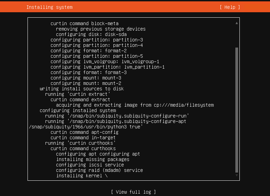Click the 'running curtin curthooks' line
The width and height of the screenshot is (270, 196).
pyautogui.click(x=80, y=143)
